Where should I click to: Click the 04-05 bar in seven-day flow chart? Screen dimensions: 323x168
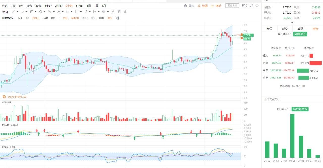(292, 136)
